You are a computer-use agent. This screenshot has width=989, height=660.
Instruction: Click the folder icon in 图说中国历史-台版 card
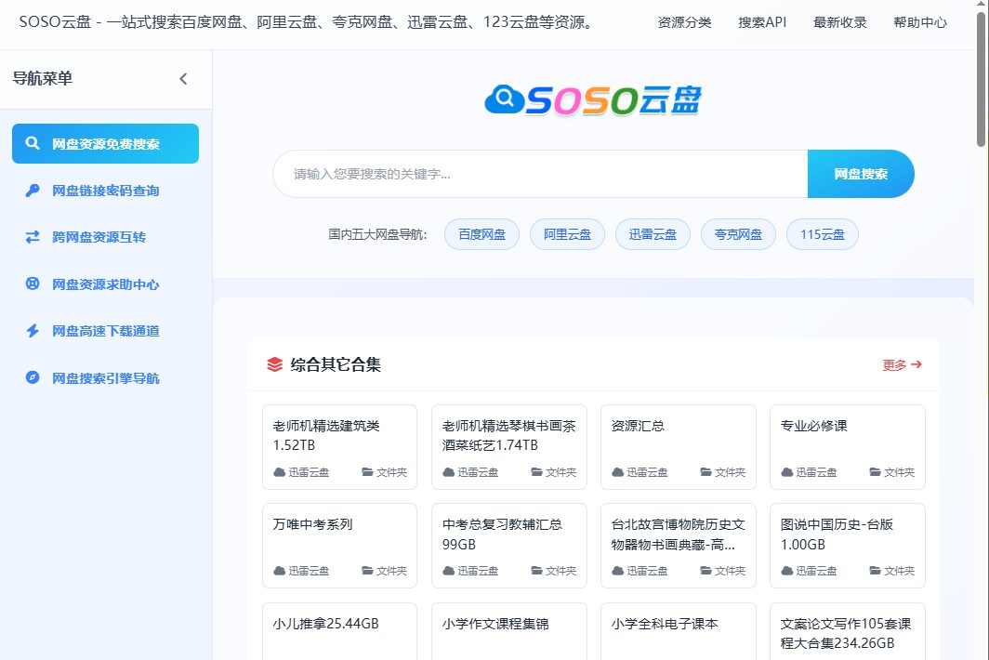875,571
